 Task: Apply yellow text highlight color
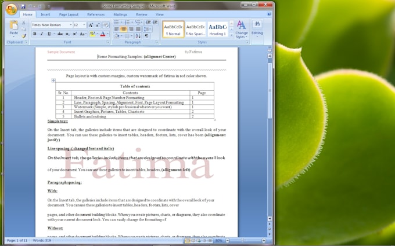point(92,34)
